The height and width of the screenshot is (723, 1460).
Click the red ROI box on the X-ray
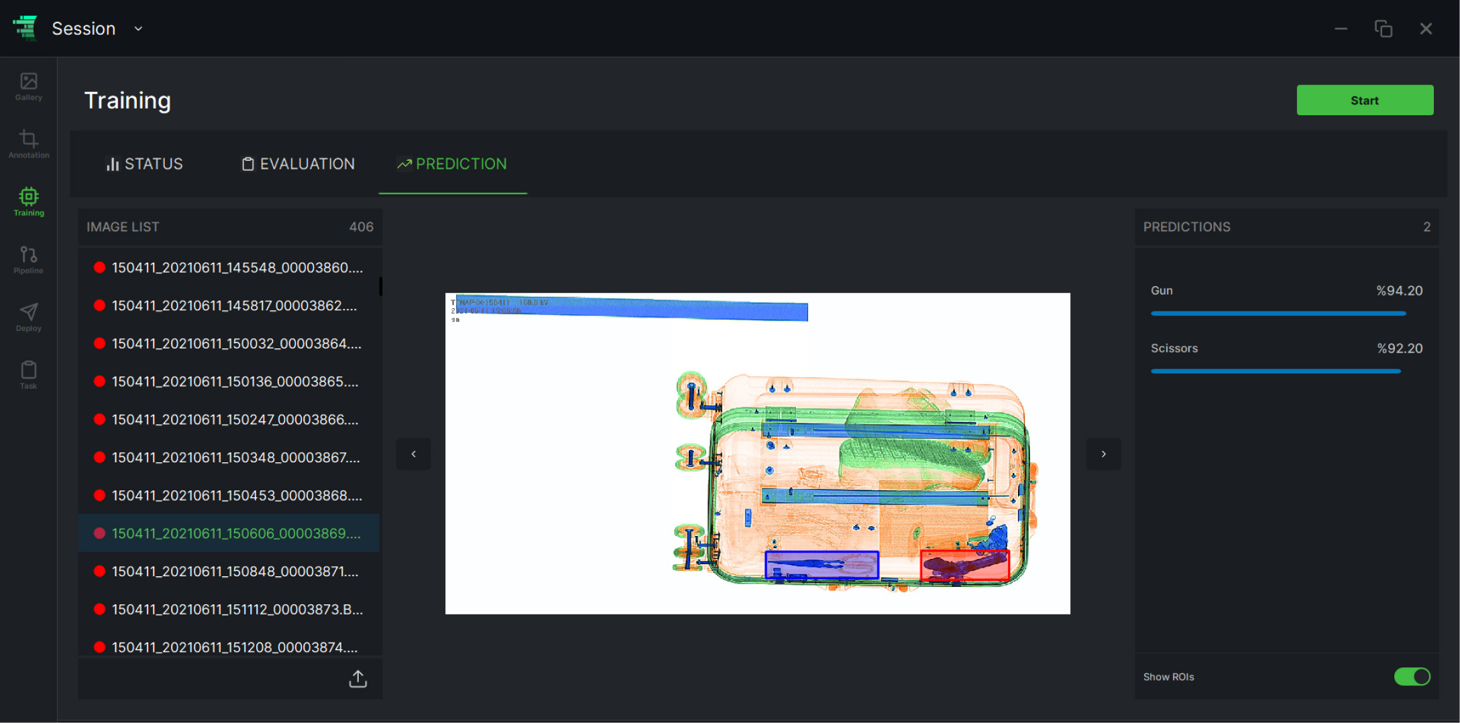pyautogui.click(x=965, y=566)
